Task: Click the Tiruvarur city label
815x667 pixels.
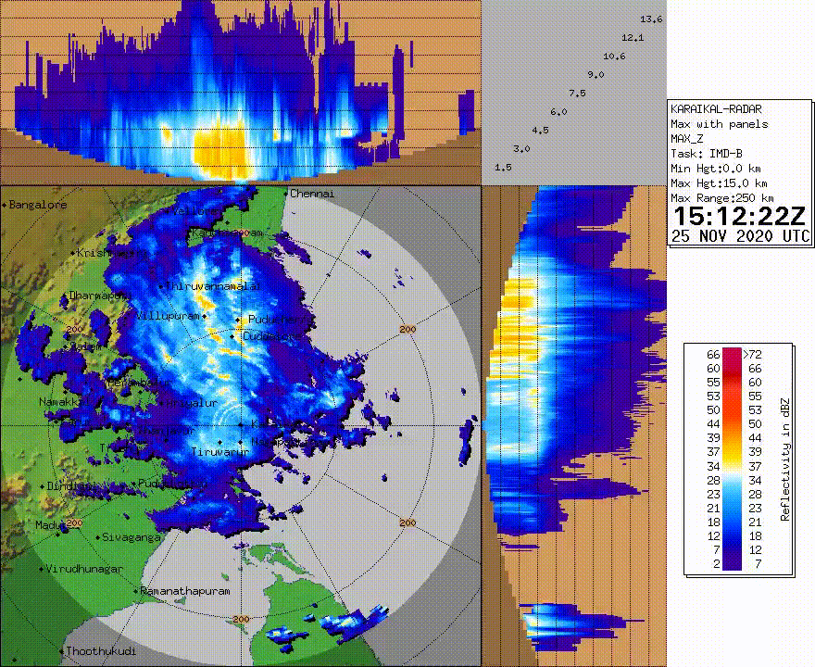Action: [x=219, y=451]
